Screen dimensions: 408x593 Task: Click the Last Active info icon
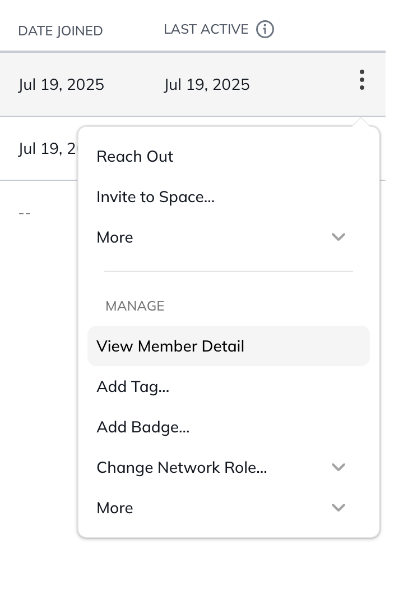coord(265,30)
